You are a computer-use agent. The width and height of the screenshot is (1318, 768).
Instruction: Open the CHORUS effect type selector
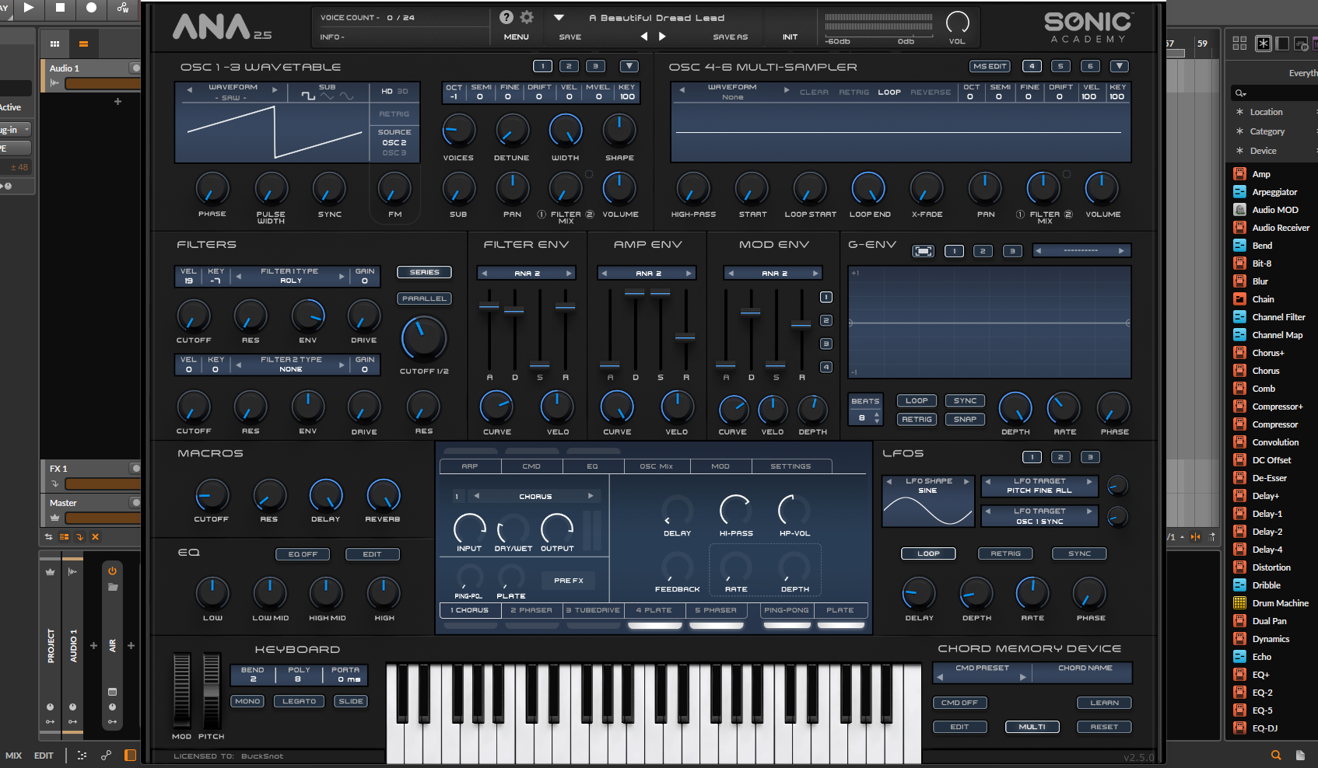point(535,496)
